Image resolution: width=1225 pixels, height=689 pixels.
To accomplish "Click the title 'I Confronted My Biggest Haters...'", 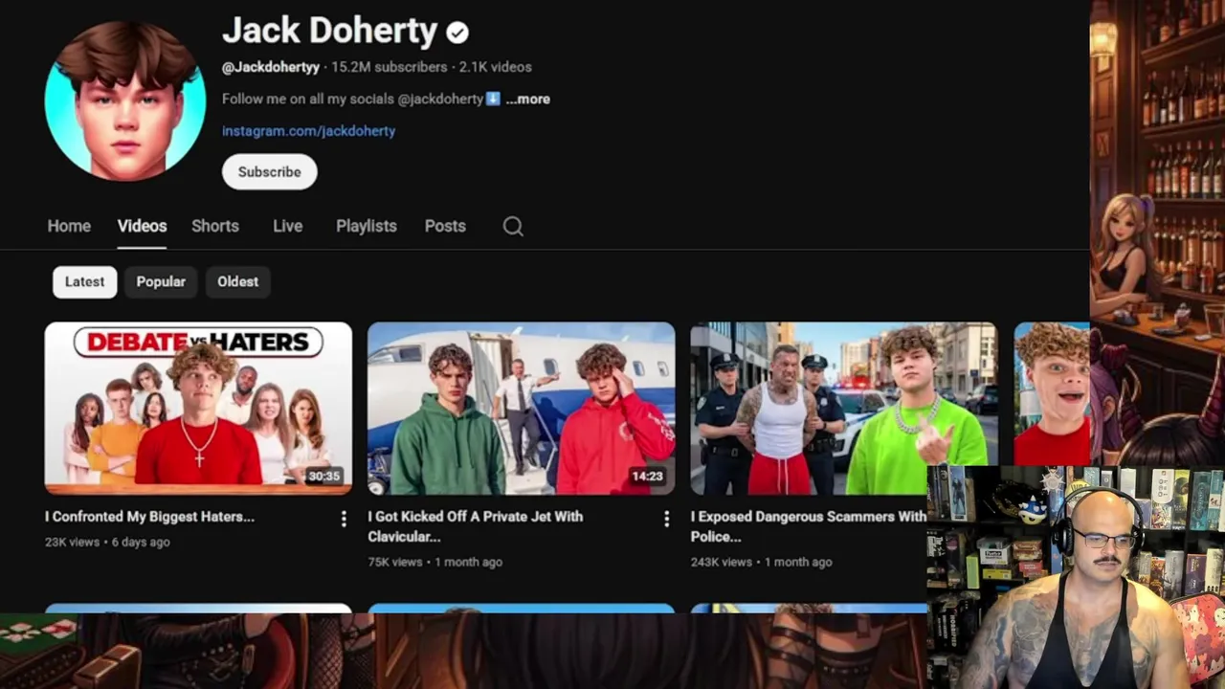I will pyautogui.click(x=149, y=517).
